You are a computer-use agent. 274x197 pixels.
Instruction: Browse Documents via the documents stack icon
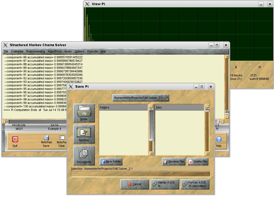click(x=84, y=154)
